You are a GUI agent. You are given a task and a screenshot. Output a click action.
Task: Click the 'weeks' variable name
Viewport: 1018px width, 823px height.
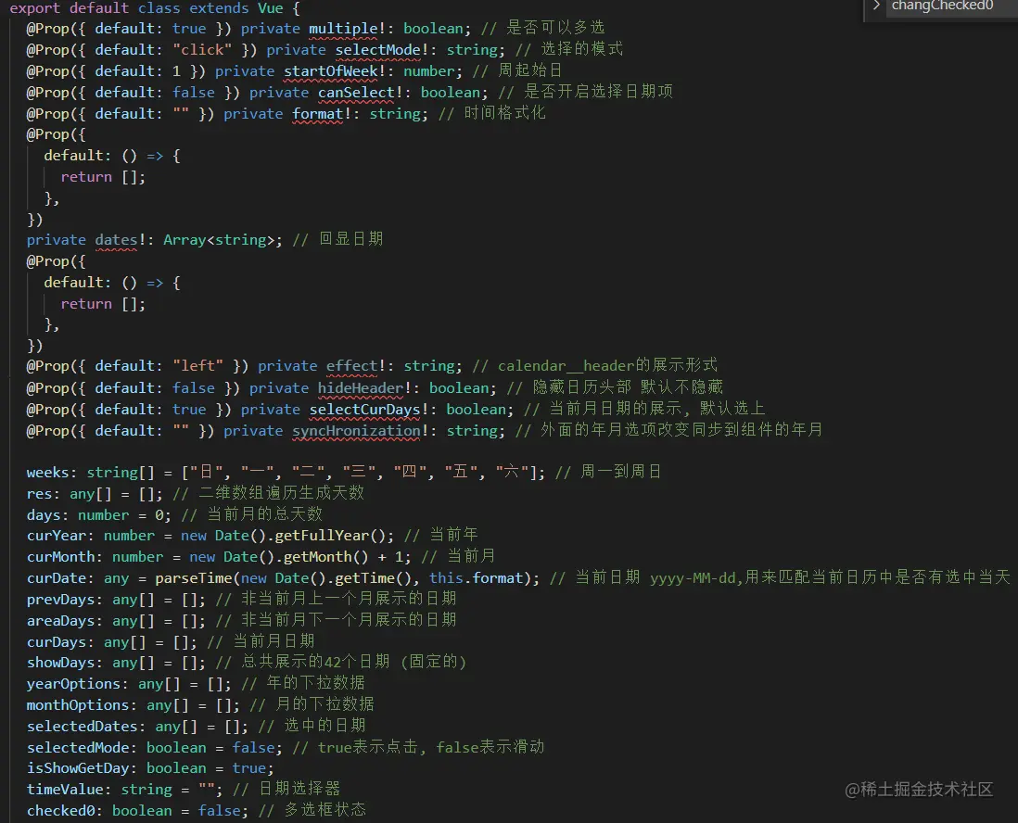[x=47, y=473]
